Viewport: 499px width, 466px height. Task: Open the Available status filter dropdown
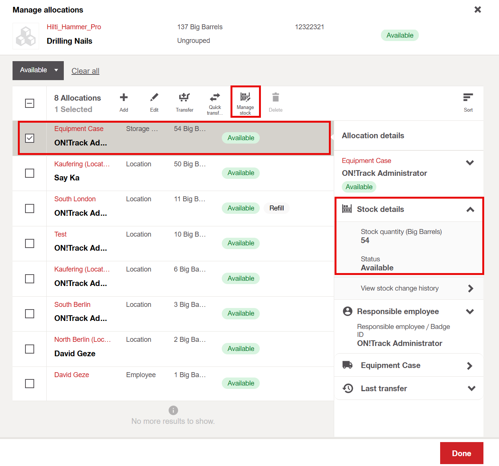tap(38, 70)
